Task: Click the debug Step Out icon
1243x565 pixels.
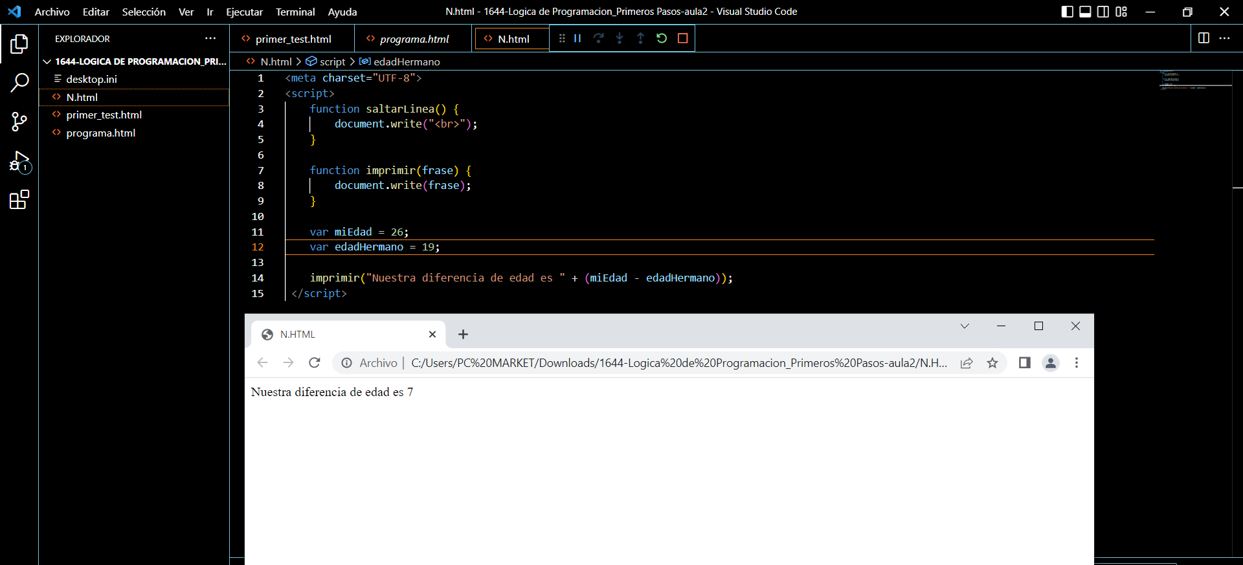Action: coord(640,38)
